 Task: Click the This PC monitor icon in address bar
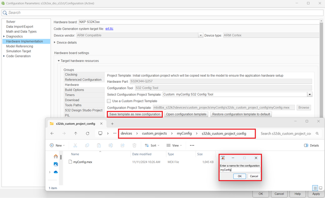click(100, 133)
